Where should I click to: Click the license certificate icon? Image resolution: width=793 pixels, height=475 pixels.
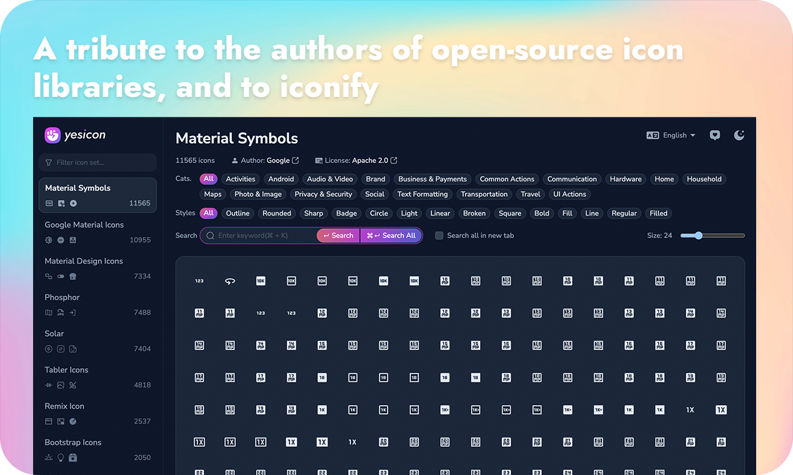point(318,161)
